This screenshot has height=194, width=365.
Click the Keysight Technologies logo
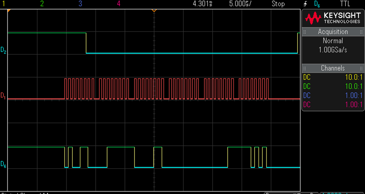click(332, 18)
